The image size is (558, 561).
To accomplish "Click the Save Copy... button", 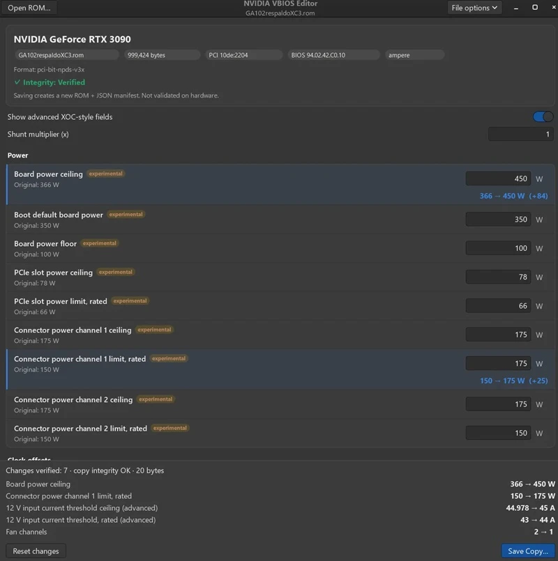I will coord(528,551).
